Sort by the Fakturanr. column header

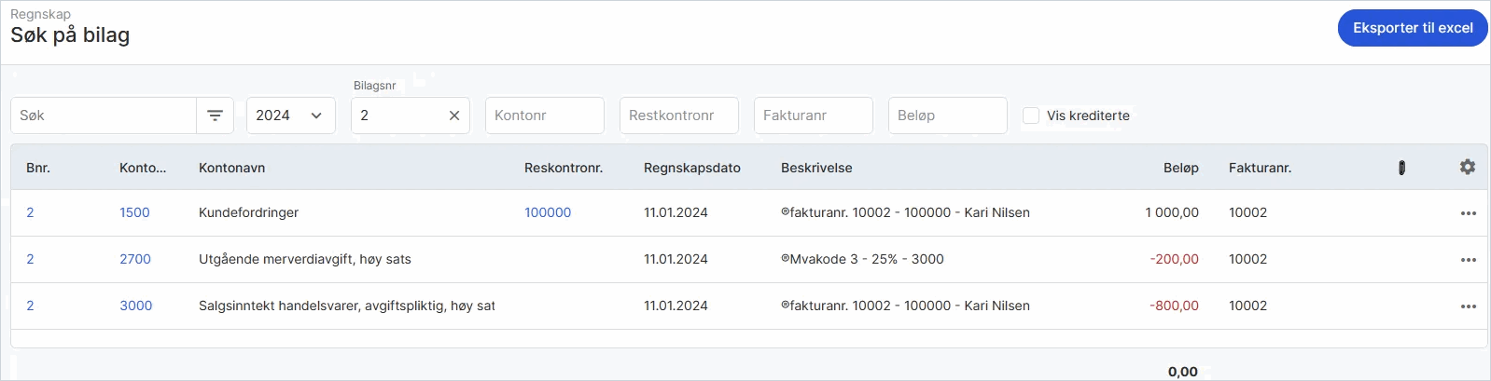[x=1260, y=168]
